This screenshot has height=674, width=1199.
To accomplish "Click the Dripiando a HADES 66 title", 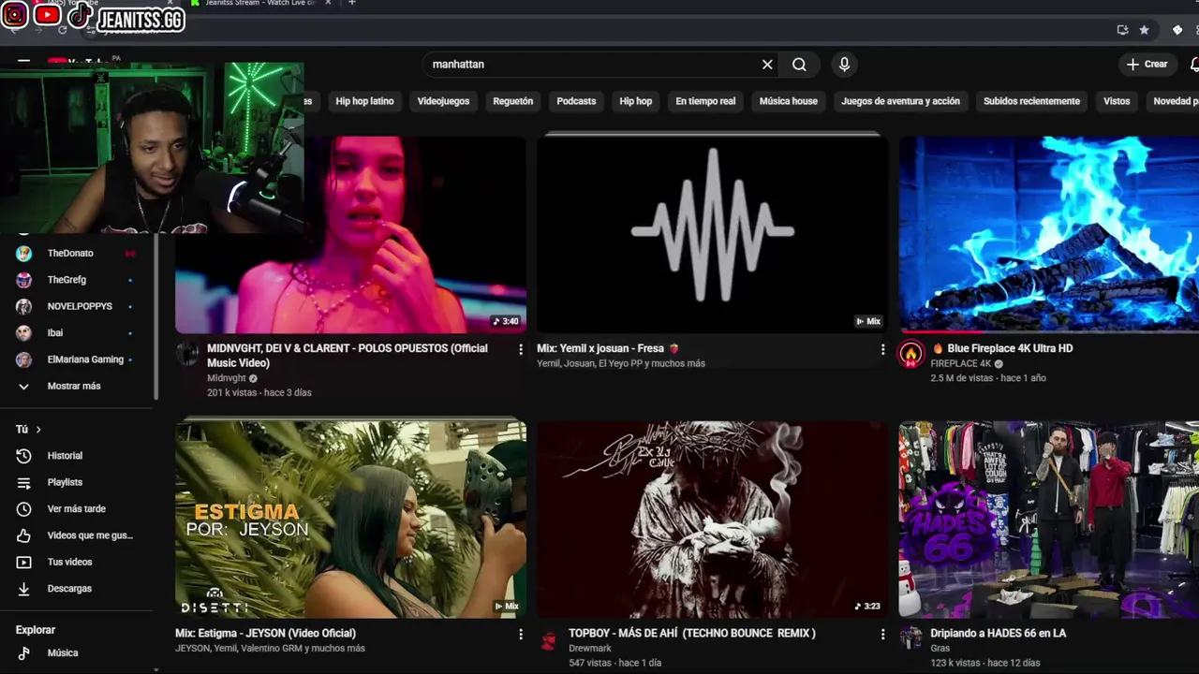I will 999,633.
